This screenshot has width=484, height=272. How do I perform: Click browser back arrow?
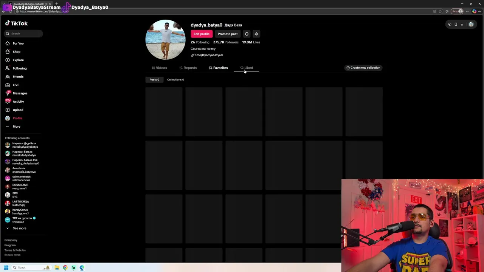point(4,11)
